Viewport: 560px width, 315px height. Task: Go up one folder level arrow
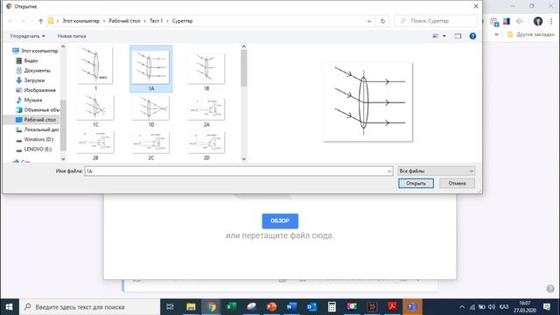point(41,21)
